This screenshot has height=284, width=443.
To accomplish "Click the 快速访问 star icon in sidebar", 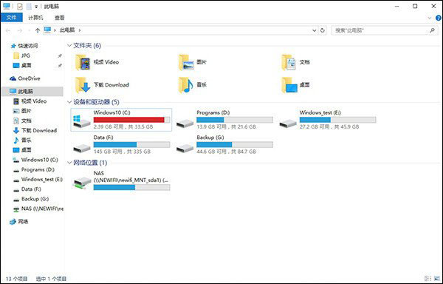I will [x=13, y=46].
